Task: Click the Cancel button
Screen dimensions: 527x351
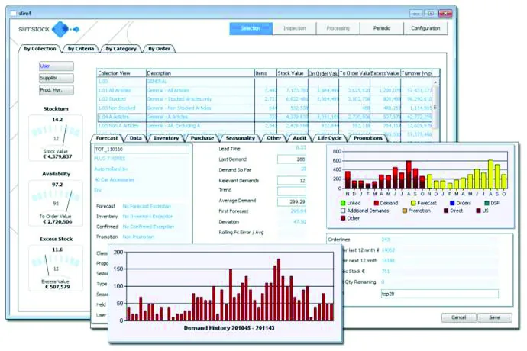Action: coord(459,317)
